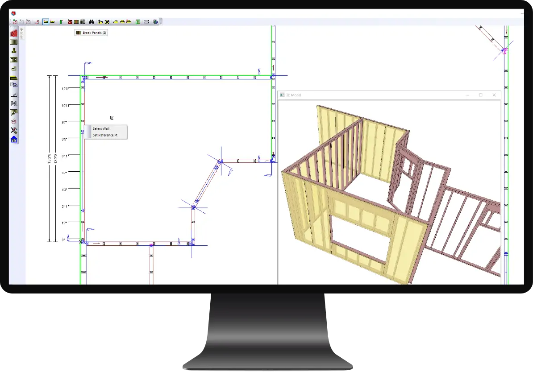
Task: Click the red dice-like panel toolbar icon
Action: 70,21
